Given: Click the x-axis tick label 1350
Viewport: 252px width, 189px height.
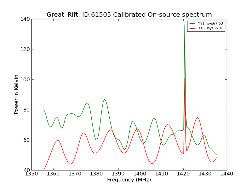Looking at the screenshot, I should click(x=31, y=174).
